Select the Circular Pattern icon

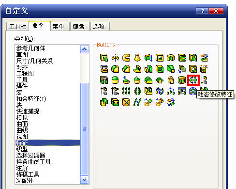click(137, 91)
